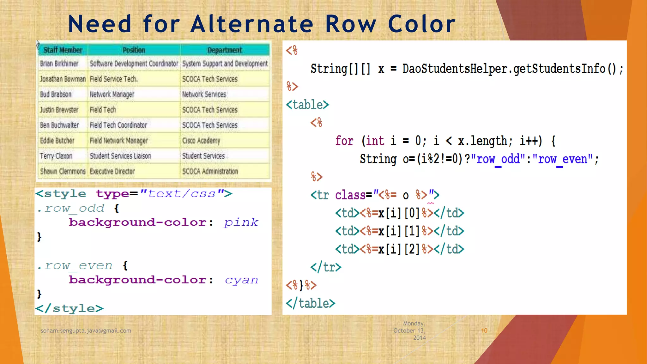Viewport: 647px width, 364px height.
Task: Click the closing '</tr>' tag
Action: coord(326,267)
